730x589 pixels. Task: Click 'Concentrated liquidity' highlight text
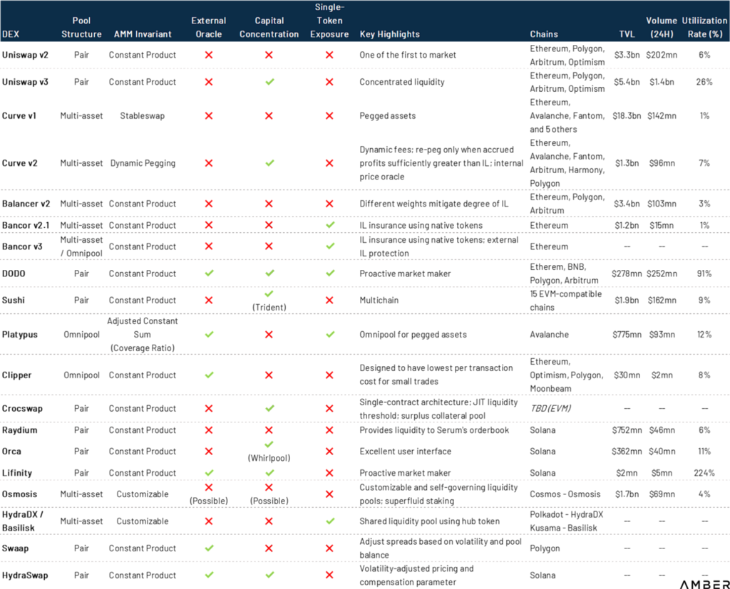click(402, 82)
